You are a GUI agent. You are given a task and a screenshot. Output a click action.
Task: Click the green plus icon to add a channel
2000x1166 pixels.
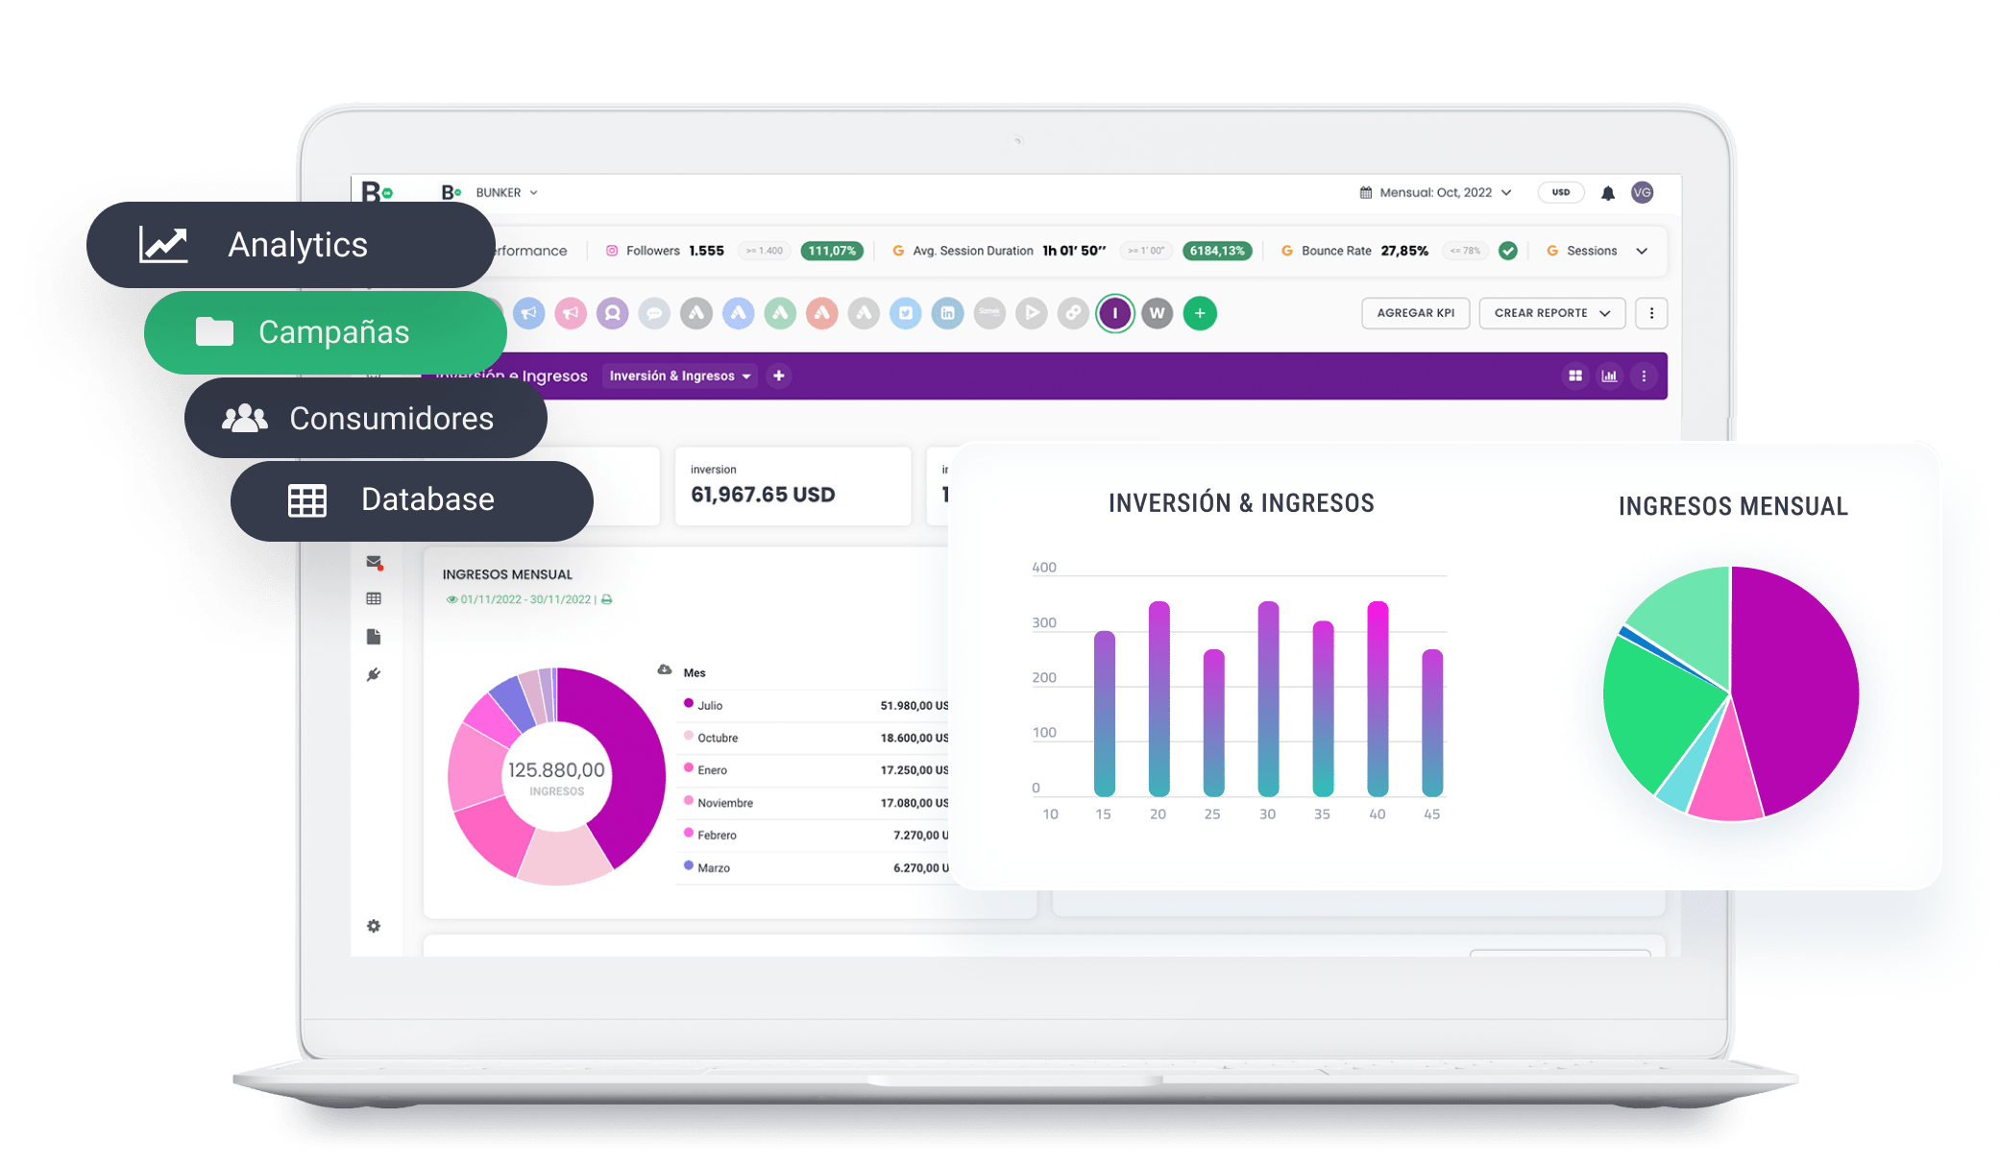[1200, 313]
